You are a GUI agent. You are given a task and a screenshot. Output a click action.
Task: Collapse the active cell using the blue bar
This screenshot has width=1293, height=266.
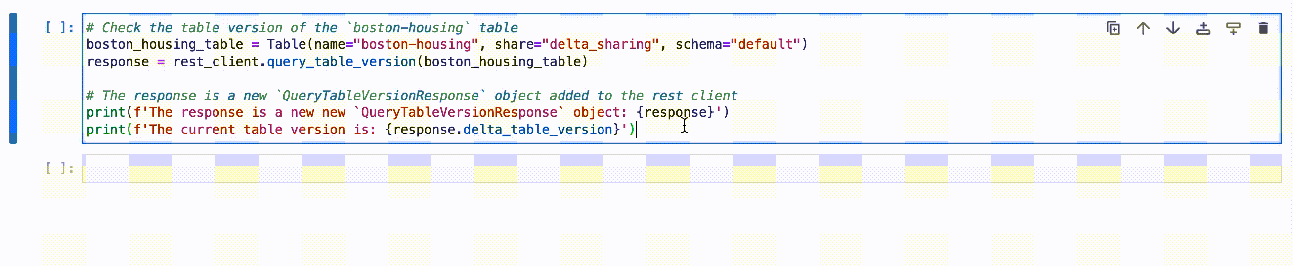tap(13, 78)
